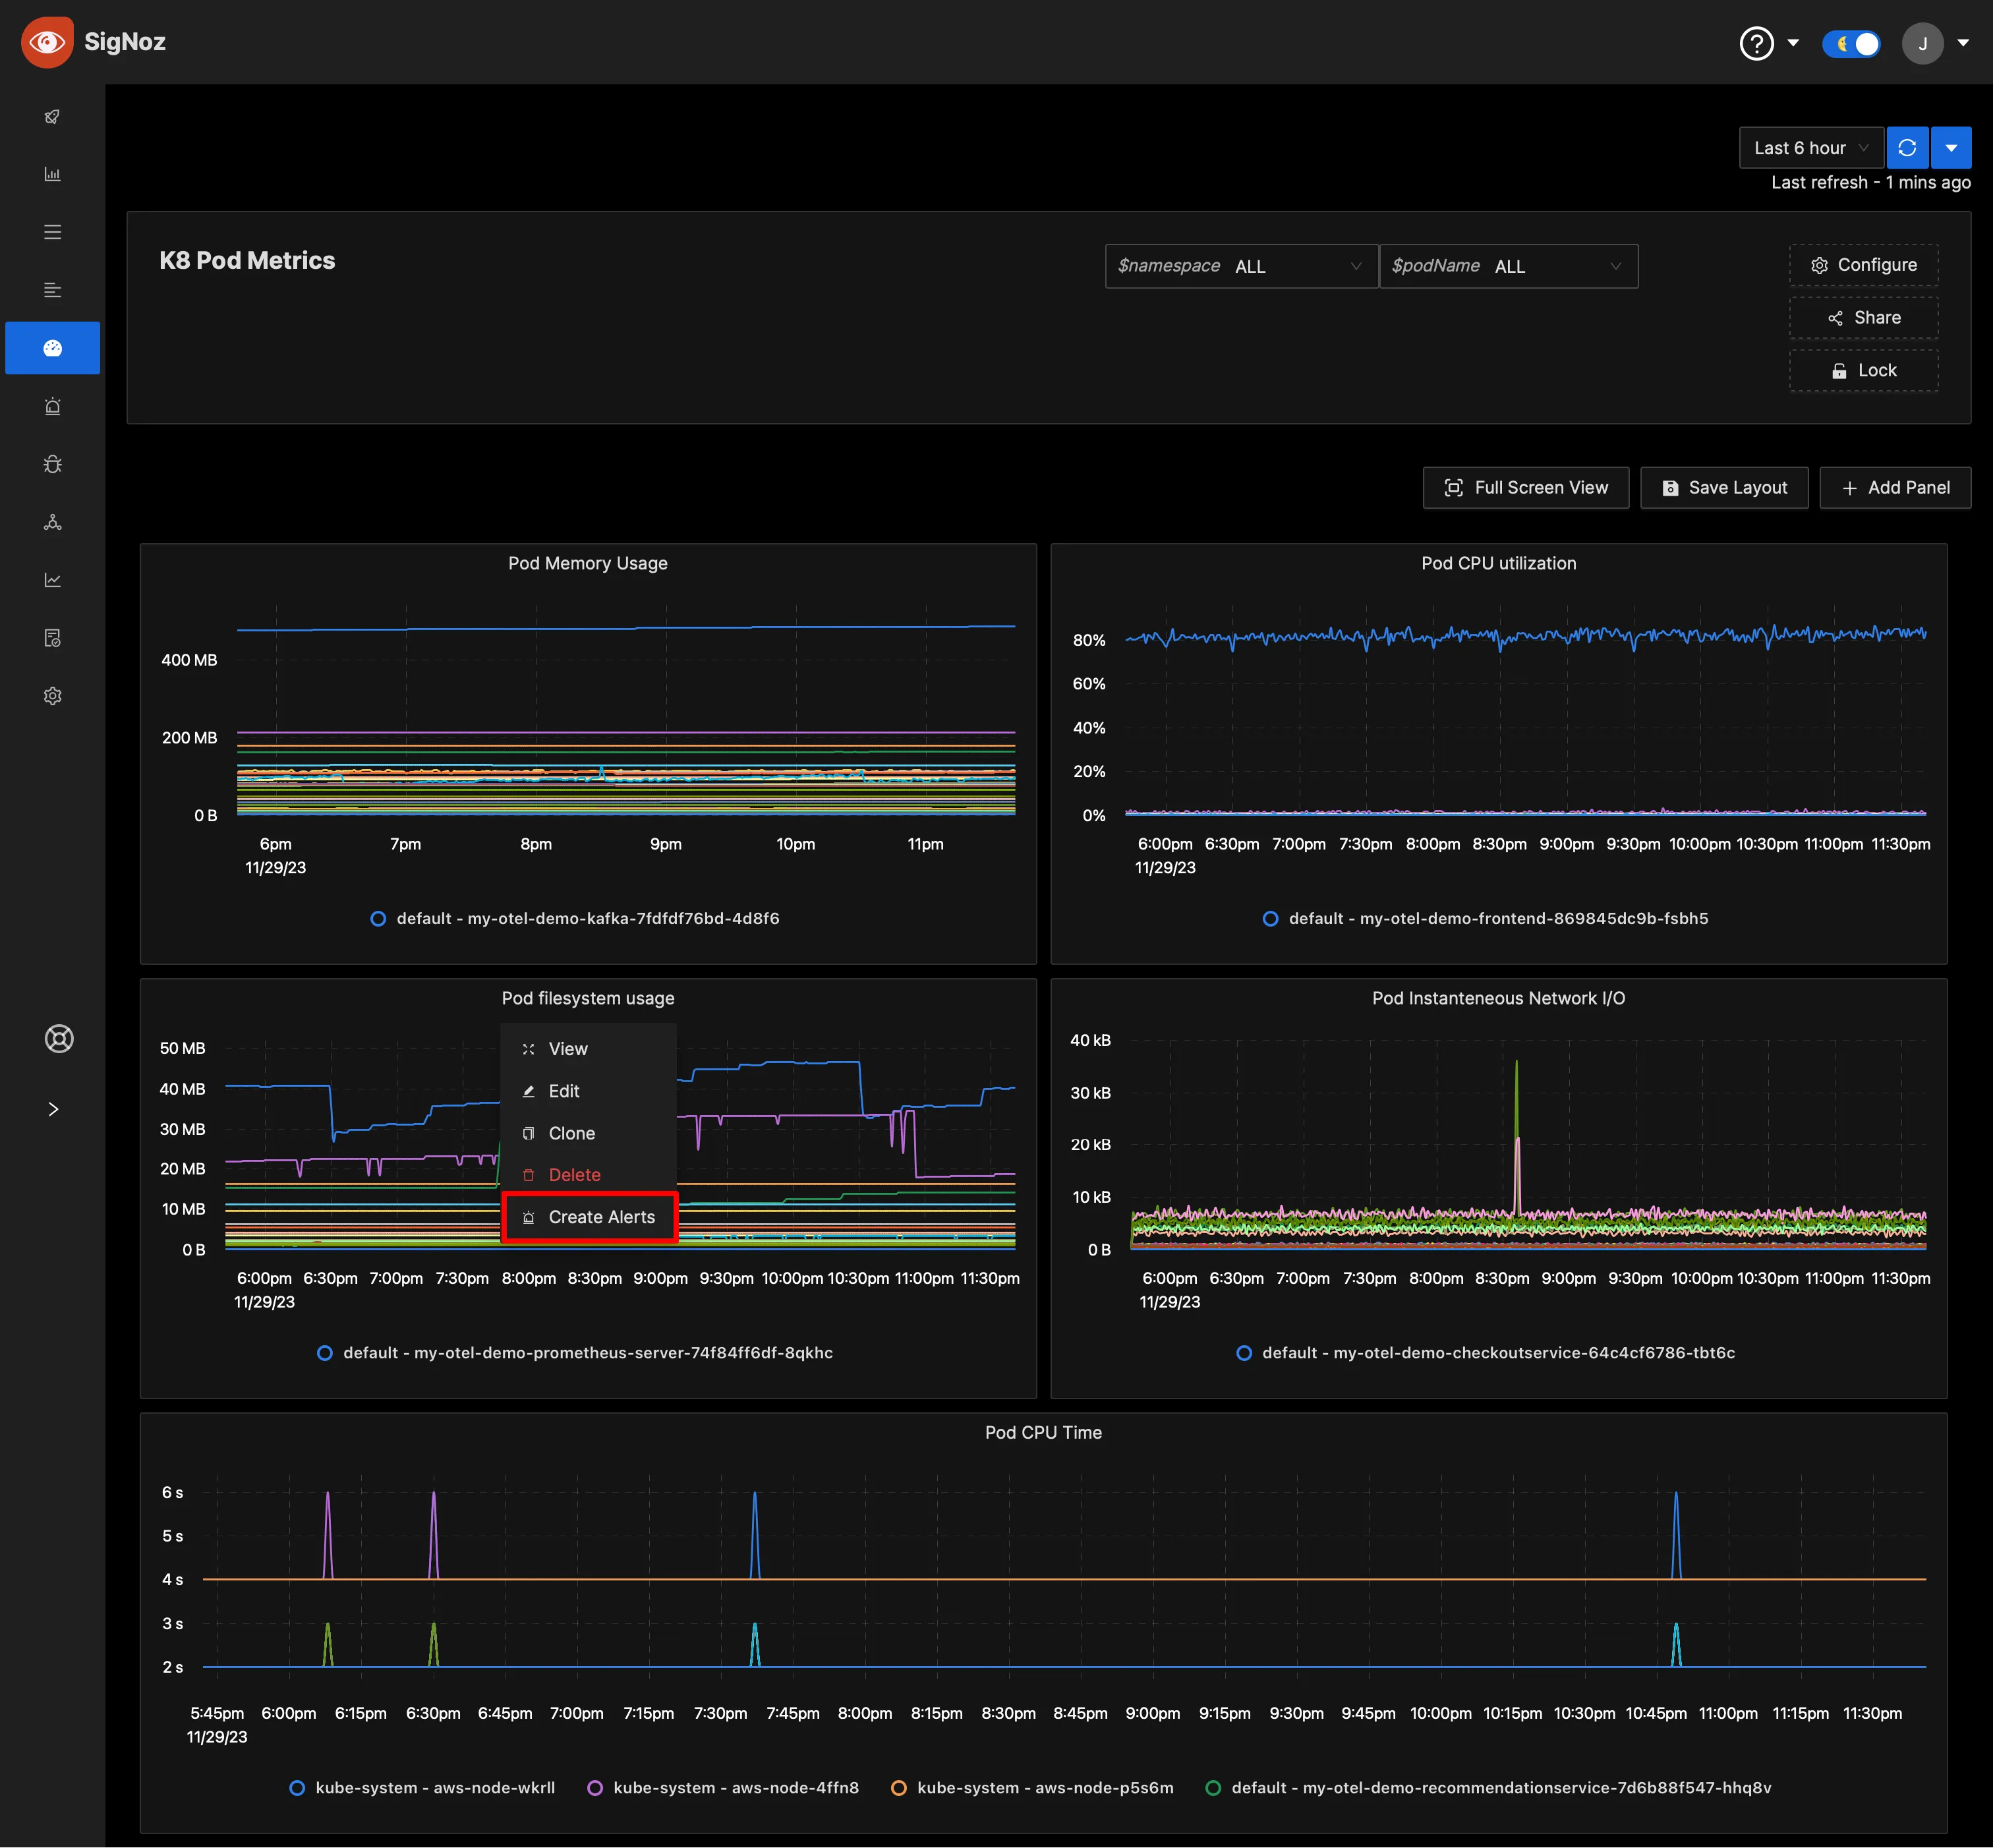Screen dimensions: 1993x1848
Task: Click the Pod filesystem usage View option
Action: point(567,1049)
